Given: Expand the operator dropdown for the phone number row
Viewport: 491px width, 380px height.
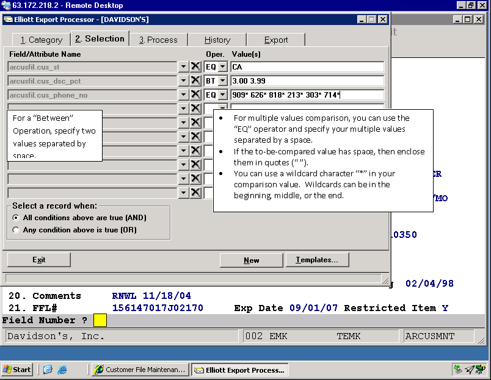Looking at the screenshot, I should (223, 95).
